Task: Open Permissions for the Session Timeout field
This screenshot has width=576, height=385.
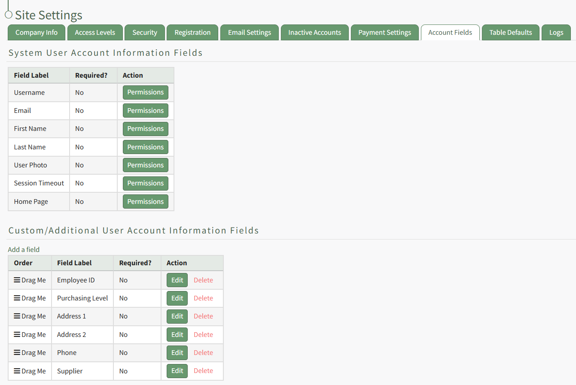Action: [145, 183]
